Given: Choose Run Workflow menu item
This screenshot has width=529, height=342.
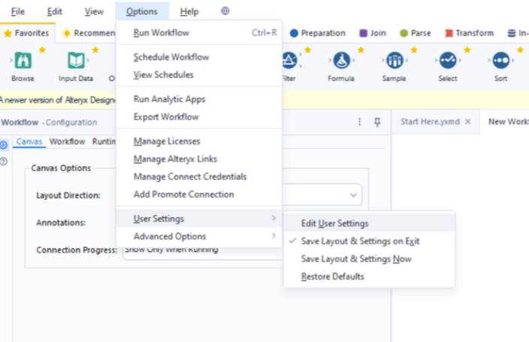Looking at the screenshot, I should click(x=199, y=33).
